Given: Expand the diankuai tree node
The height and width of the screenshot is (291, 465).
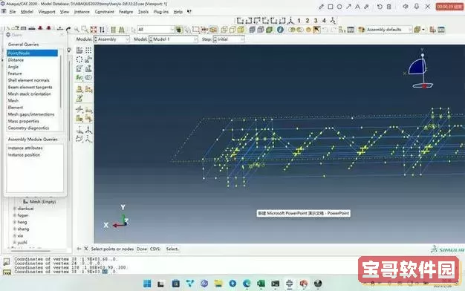Looking at the screenshot, I should [15, 209].
